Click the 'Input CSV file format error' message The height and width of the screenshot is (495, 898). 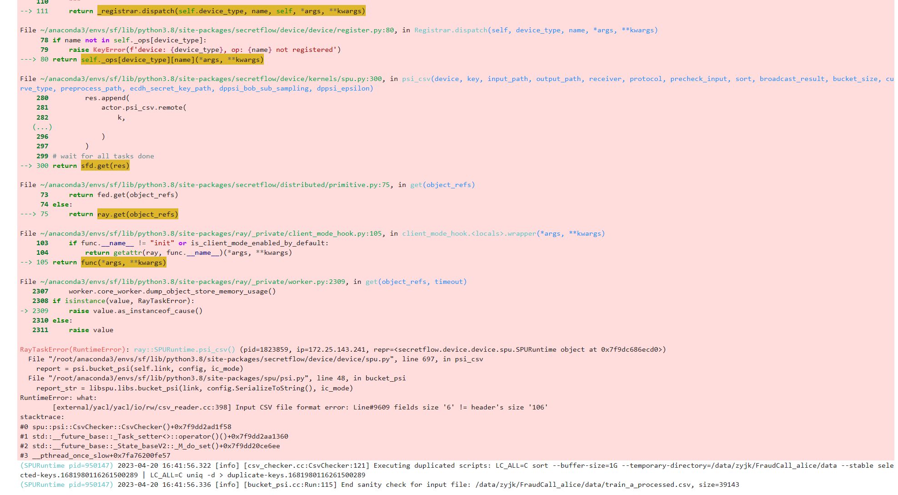(x=292, y=407)
